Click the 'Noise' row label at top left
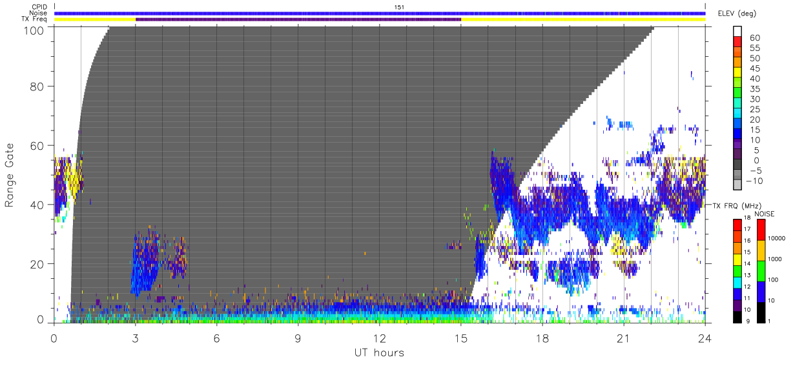The width and height of the screenshot is (793, 366). (39, 13)
